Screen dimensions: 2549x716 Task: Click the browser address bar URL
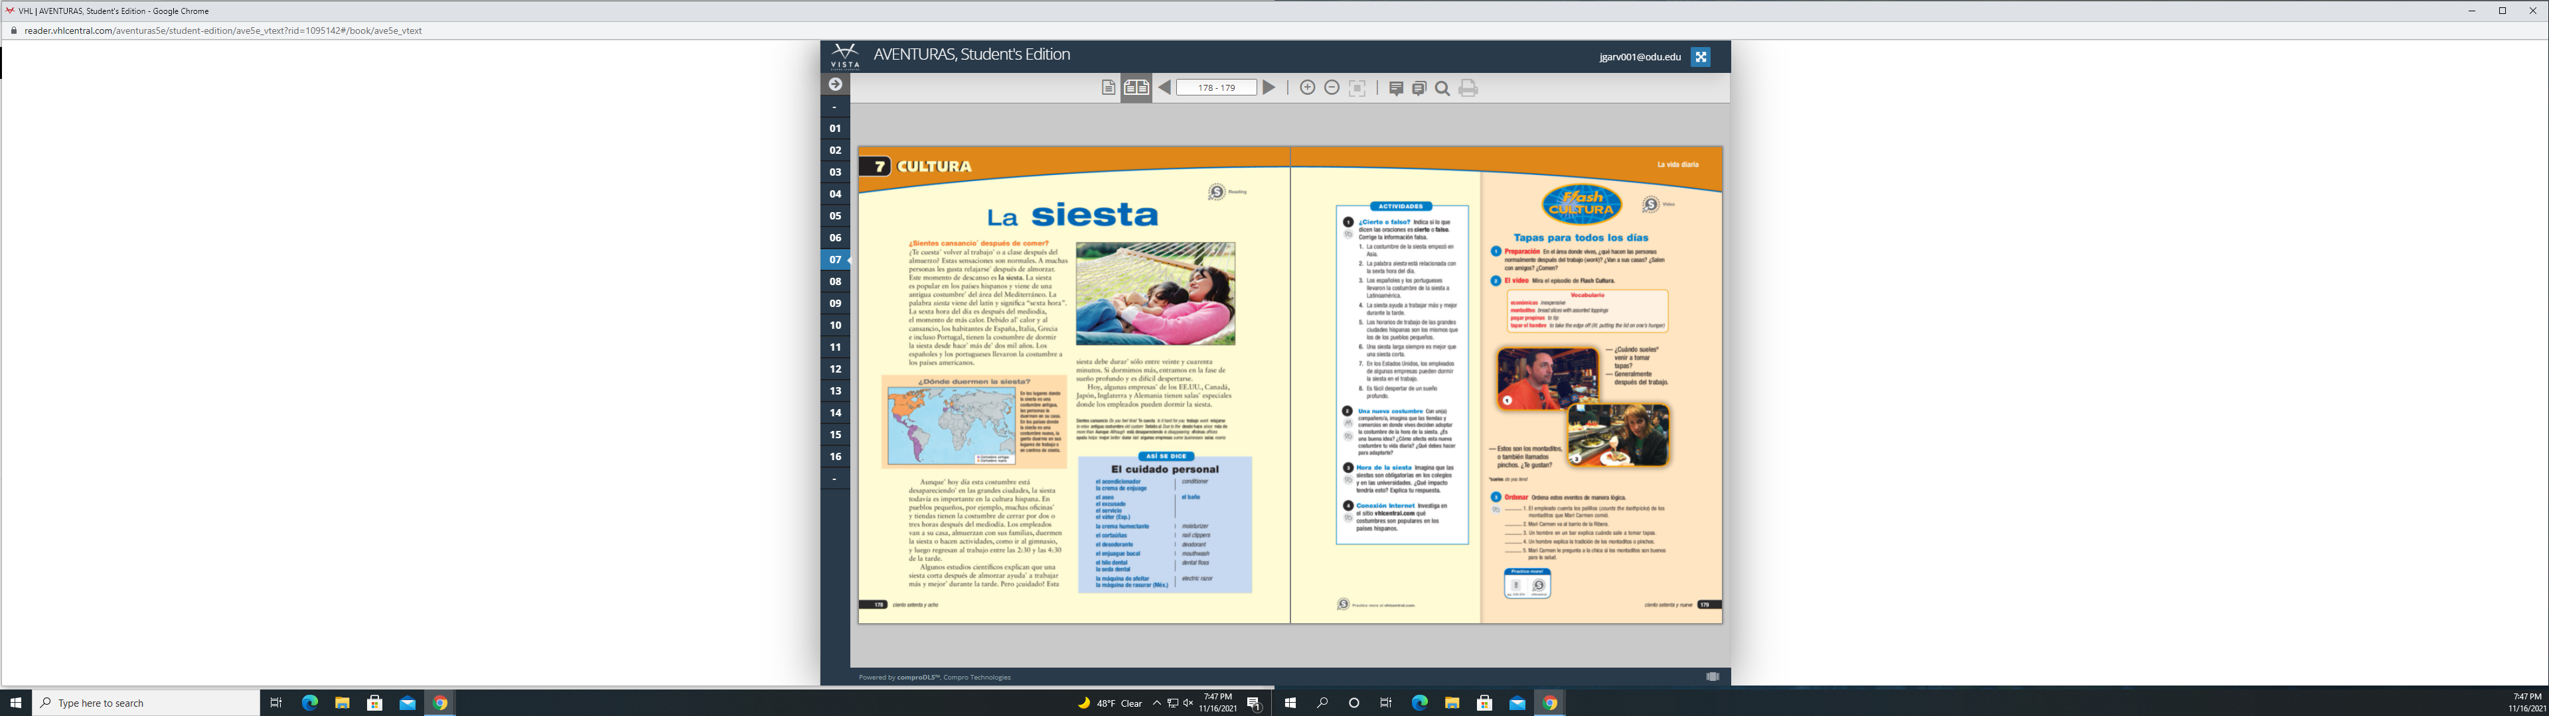[x=224, y=30]
